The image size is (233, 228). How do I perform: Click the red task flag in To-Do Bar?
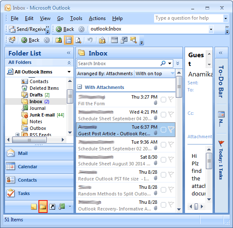(221, 144)
